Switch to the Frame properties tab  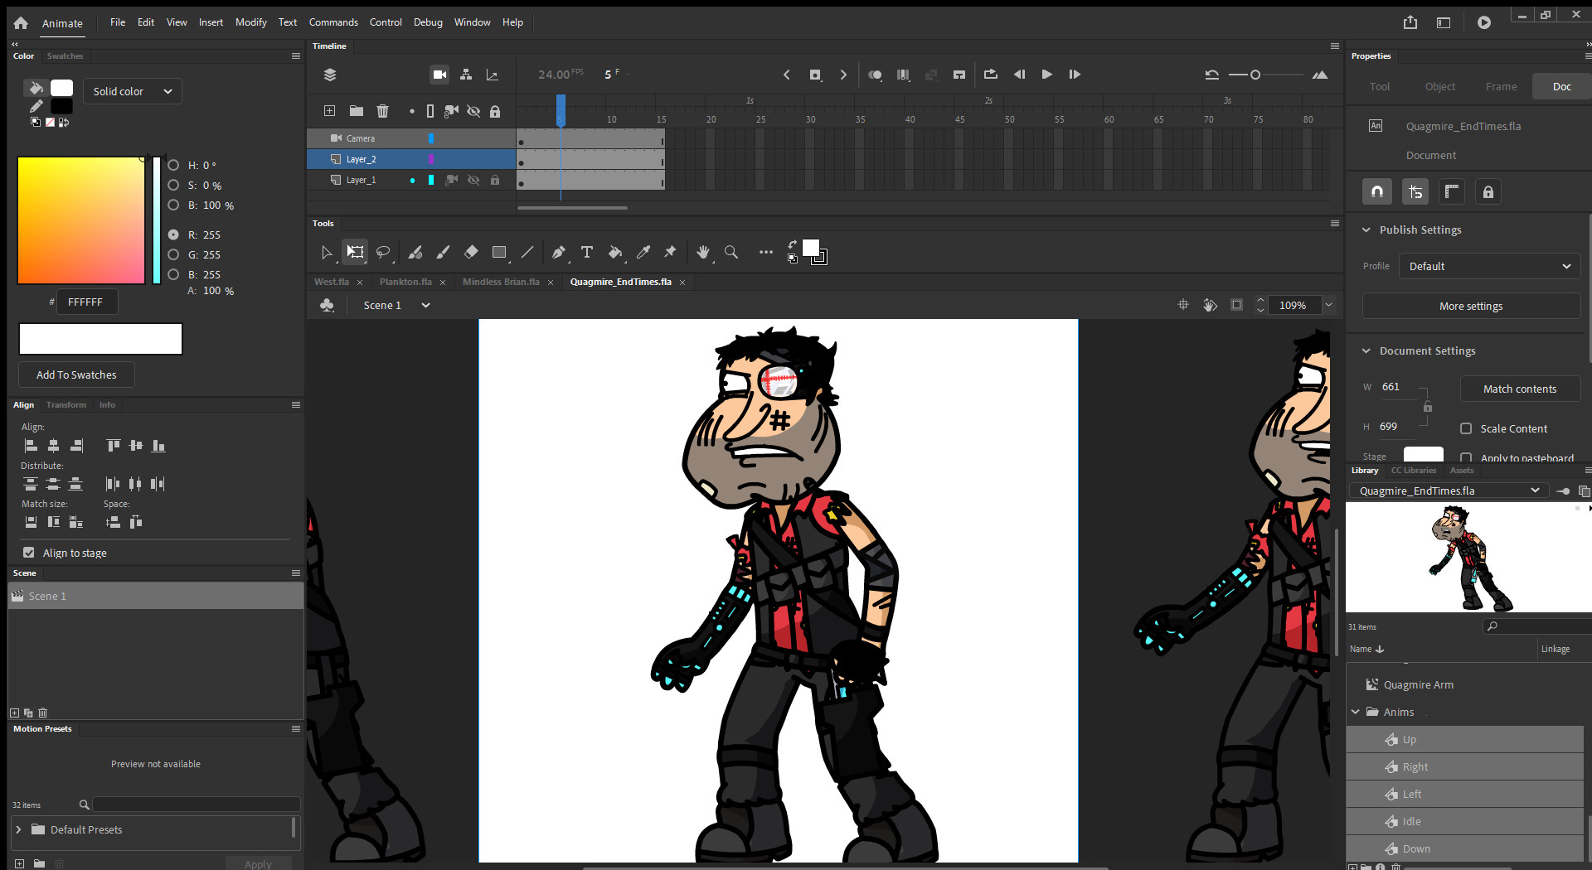point(1501,86)
